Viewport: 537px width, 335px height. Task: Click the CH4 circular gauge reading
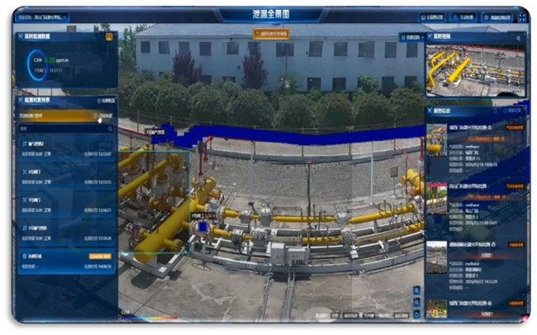tap(37, 65)
